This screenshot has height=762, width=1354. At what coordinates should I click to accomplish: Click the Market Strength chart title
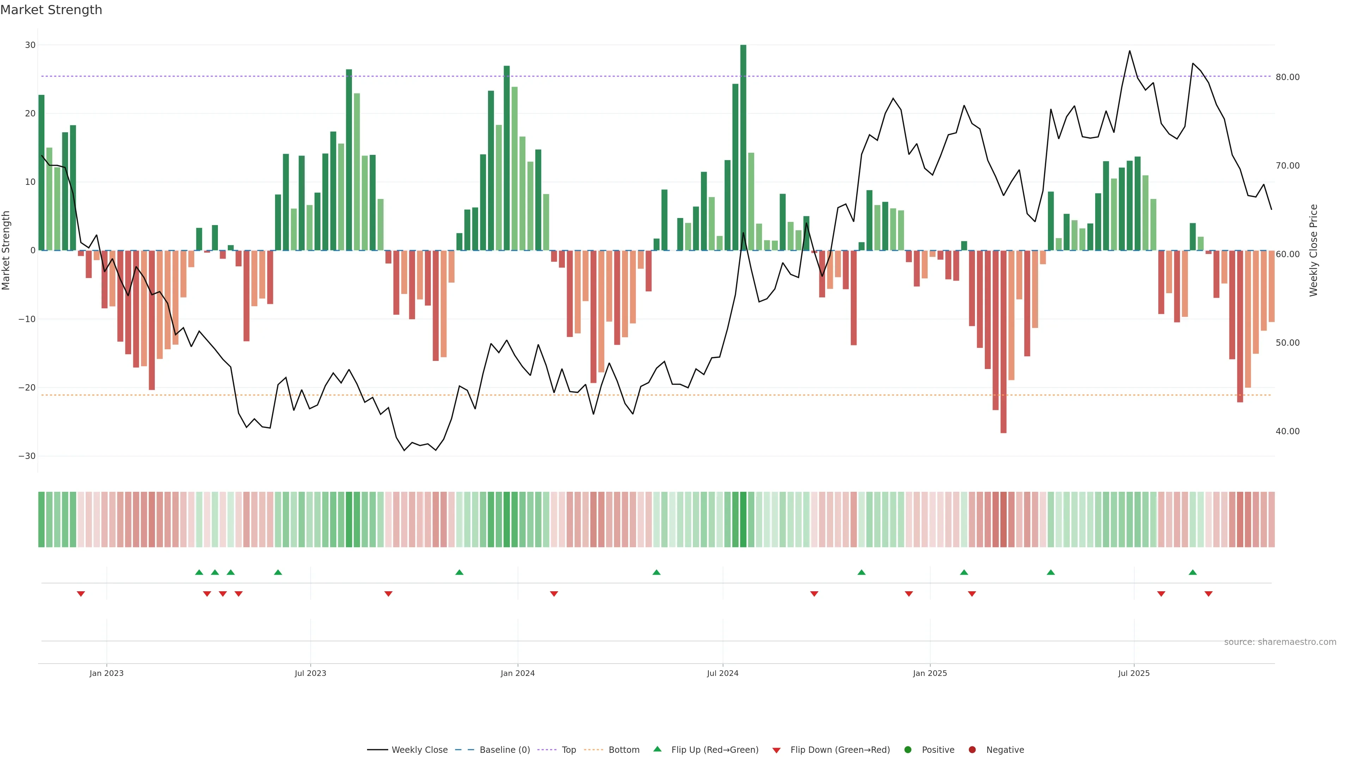tap(51, 10)
